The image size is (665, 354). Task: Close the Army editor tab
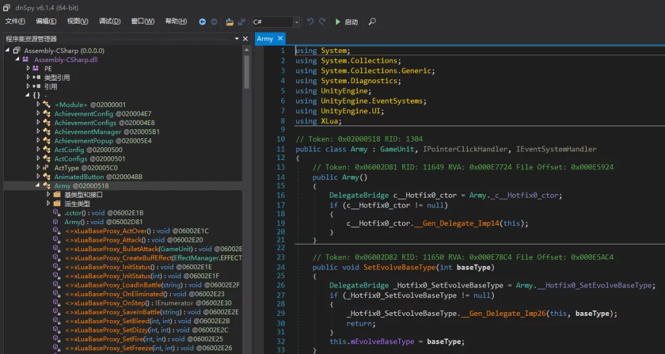[280, 39]
